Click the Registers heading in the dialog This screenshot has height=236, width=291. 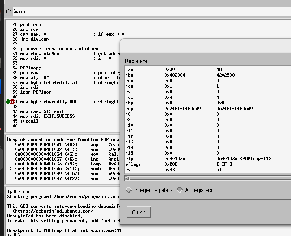(136, 61)
